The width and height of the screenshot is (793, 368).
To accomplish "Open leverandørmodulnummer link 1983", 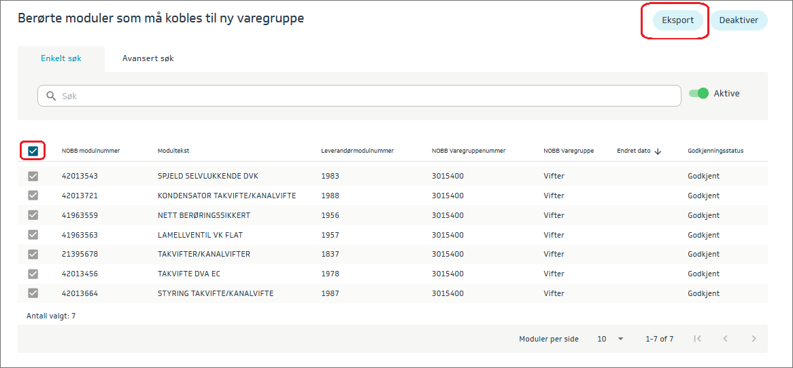I will (330, 176).
